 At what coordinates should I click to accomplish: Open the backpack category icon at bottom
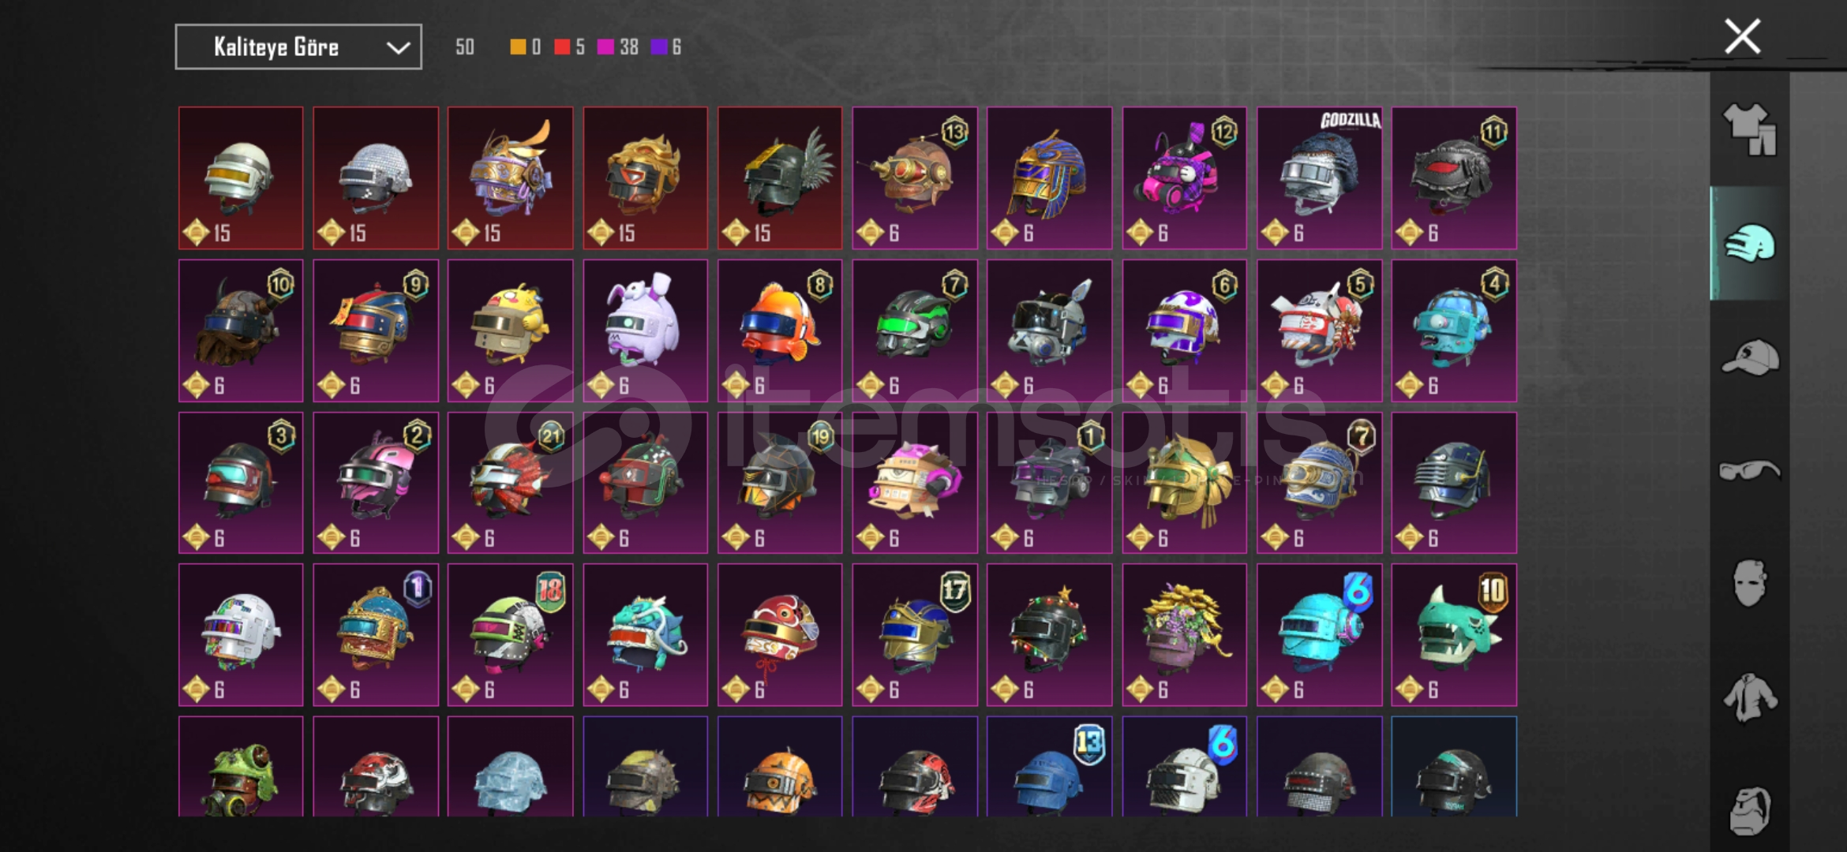[1749, 810]
